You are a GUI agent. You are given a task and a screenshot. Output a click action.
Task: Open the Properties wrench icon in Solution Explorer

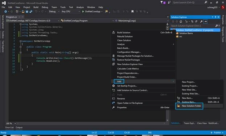(201, 21)
